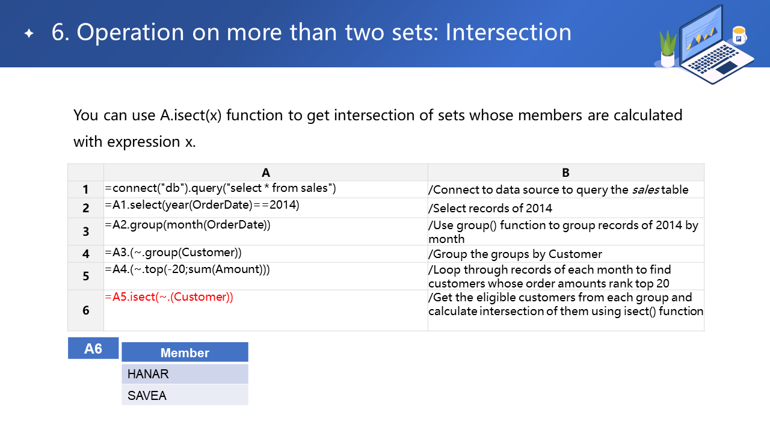
Task: Select the cell with the connect query expression
Action: click(265, 189)
